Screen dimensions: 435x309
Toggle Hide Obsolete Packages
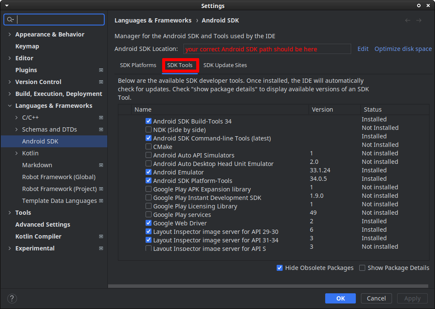pos(280,268)
